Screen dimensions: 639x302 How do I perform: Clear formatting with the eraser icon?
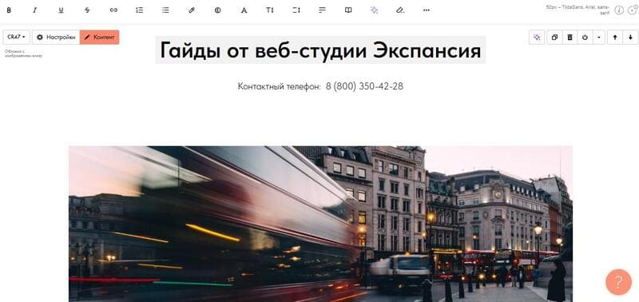[x=400, y=10]
